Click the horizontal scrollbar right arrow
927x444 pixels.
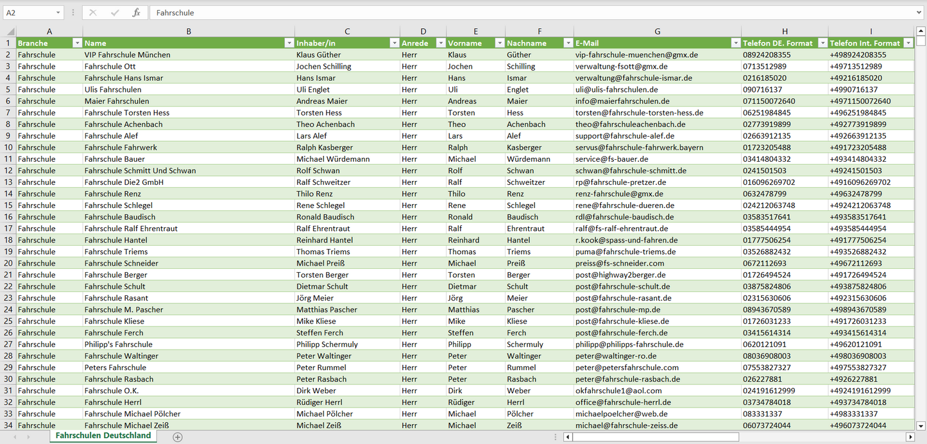tap(910, 437)
